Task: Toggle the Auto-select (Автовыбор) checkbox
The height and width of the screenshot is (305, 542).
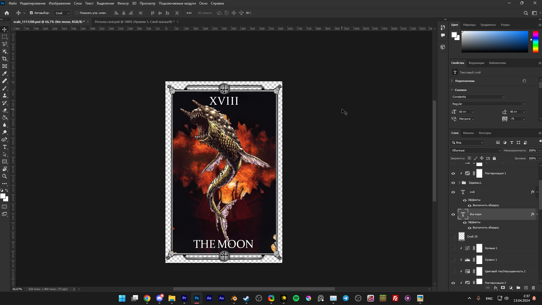Action: [x=31, y=13]
